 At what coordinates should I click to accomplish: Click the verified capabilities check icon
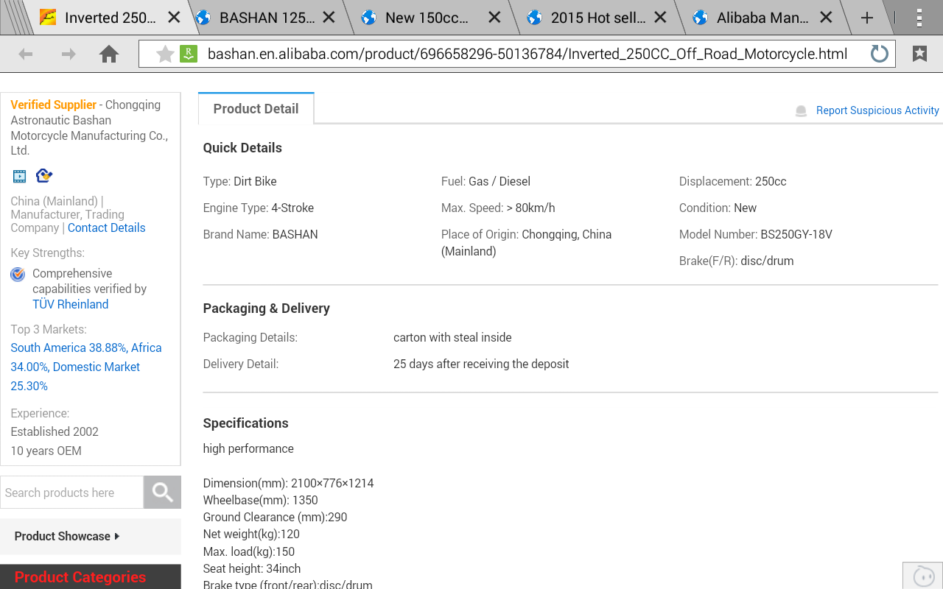(x=18, y=275)
